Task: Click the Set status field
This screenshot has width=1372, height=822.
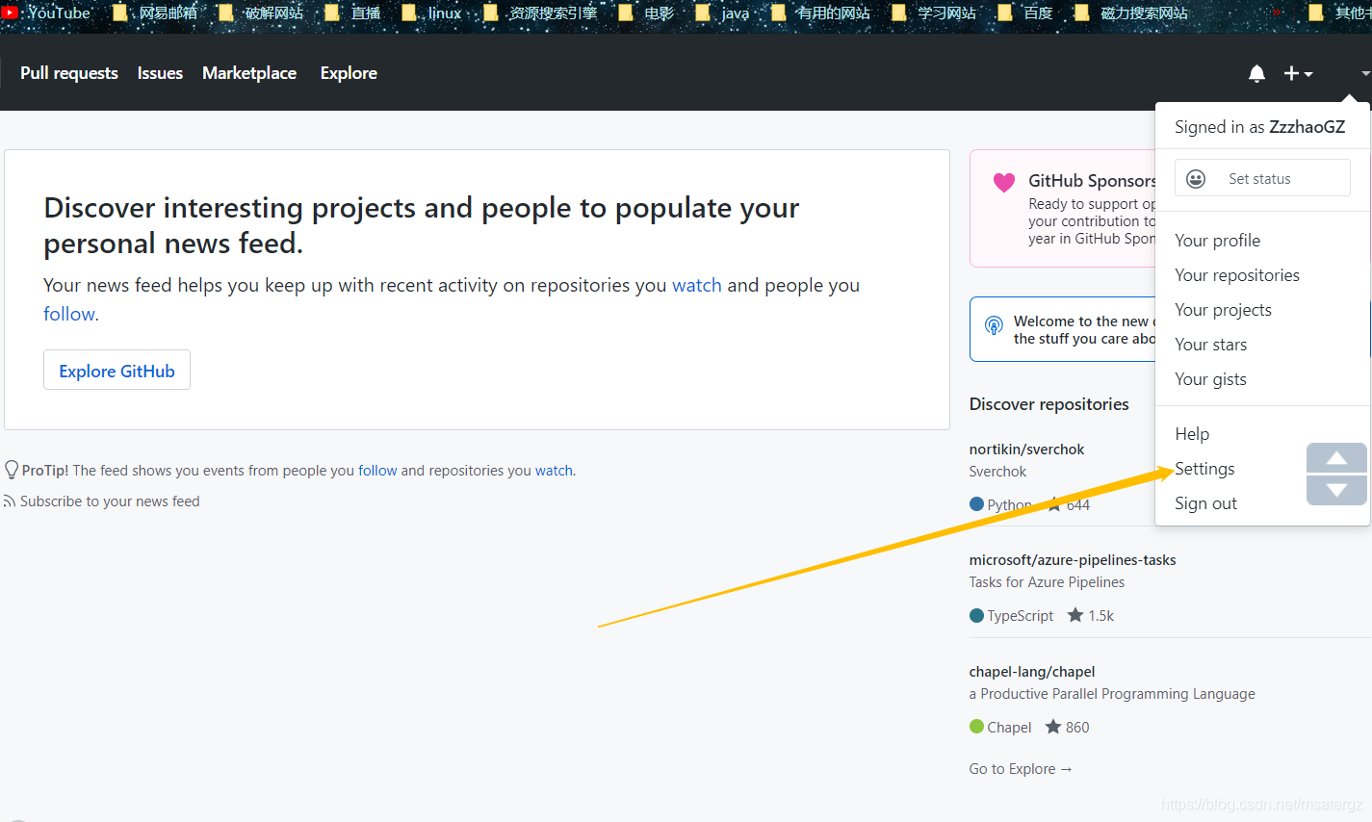Action: click(x=1262, y=178)
